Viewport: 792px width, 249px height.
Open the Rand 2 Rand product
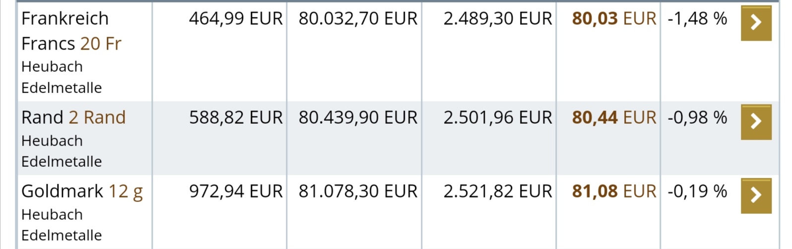pyautogui.click(x=73, y=117)
